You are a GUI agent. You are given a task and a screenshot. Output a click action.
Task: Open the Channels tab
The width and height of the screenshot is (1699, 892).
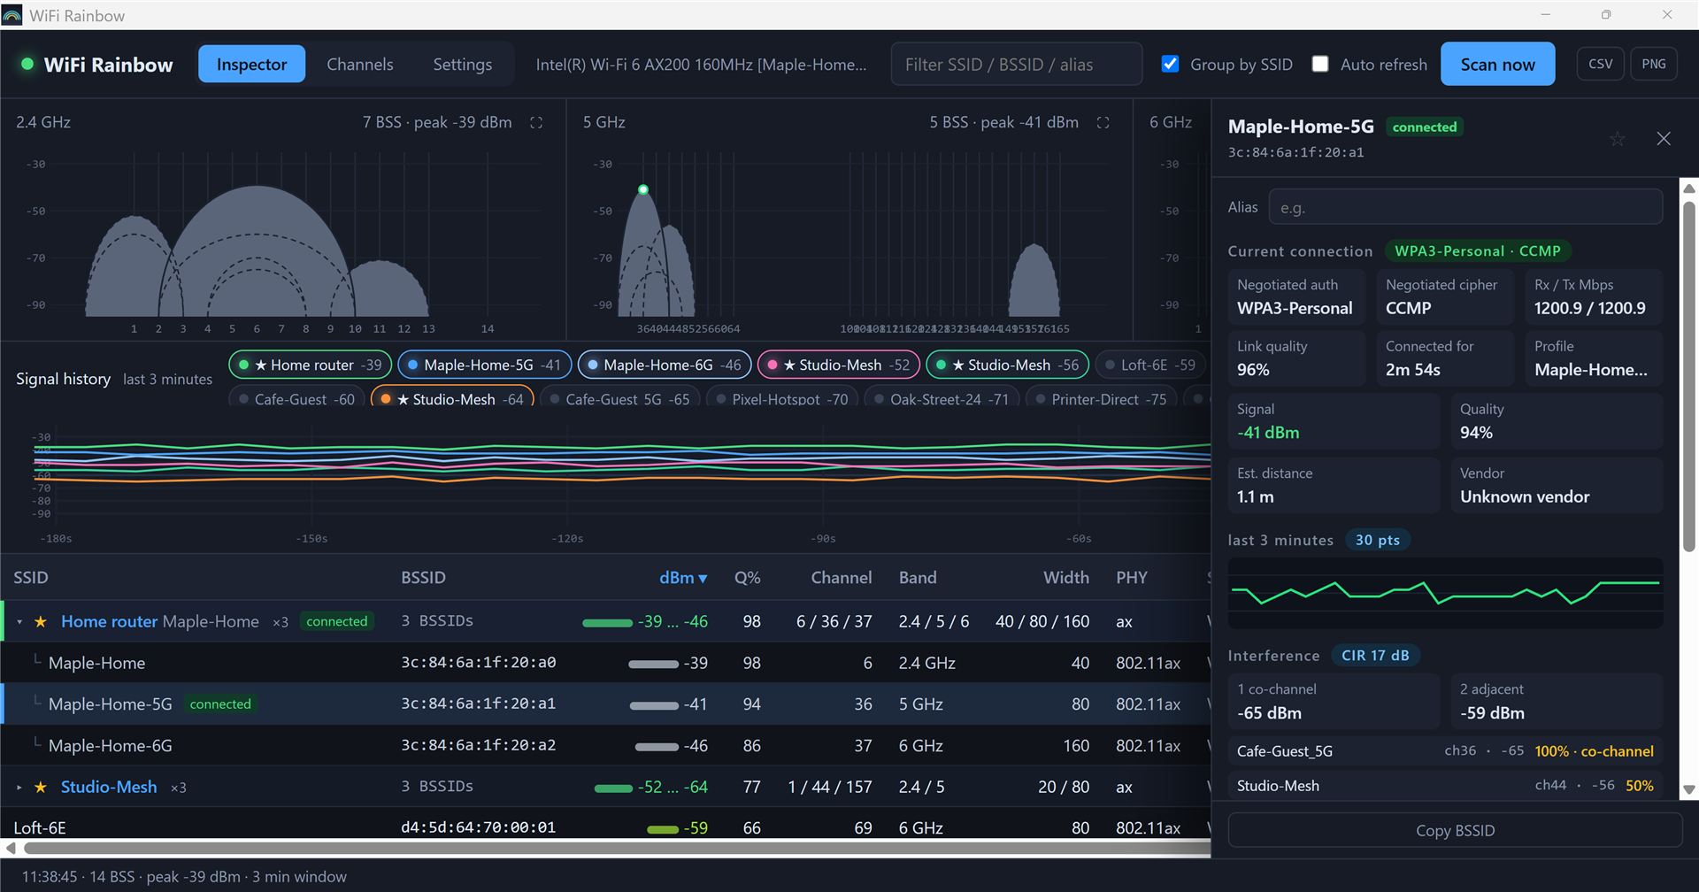(x=360, y=64)
